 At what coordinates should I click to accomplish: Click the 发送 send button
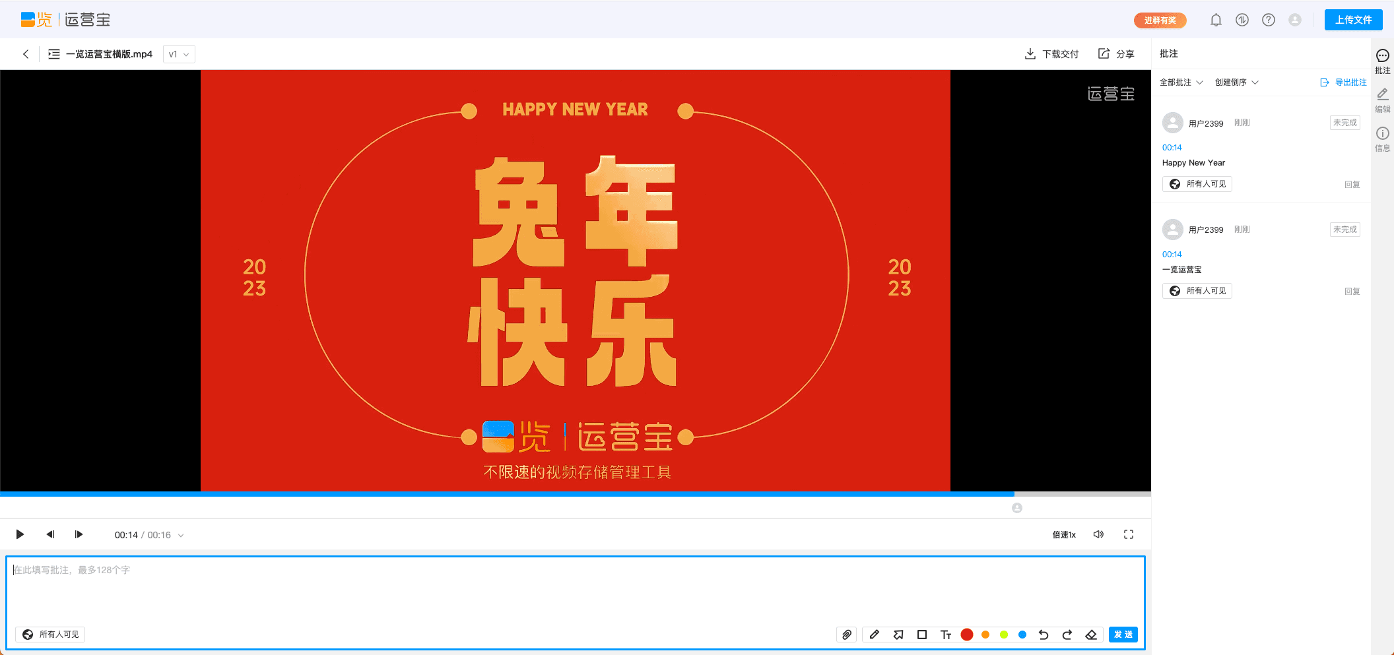1123,634
